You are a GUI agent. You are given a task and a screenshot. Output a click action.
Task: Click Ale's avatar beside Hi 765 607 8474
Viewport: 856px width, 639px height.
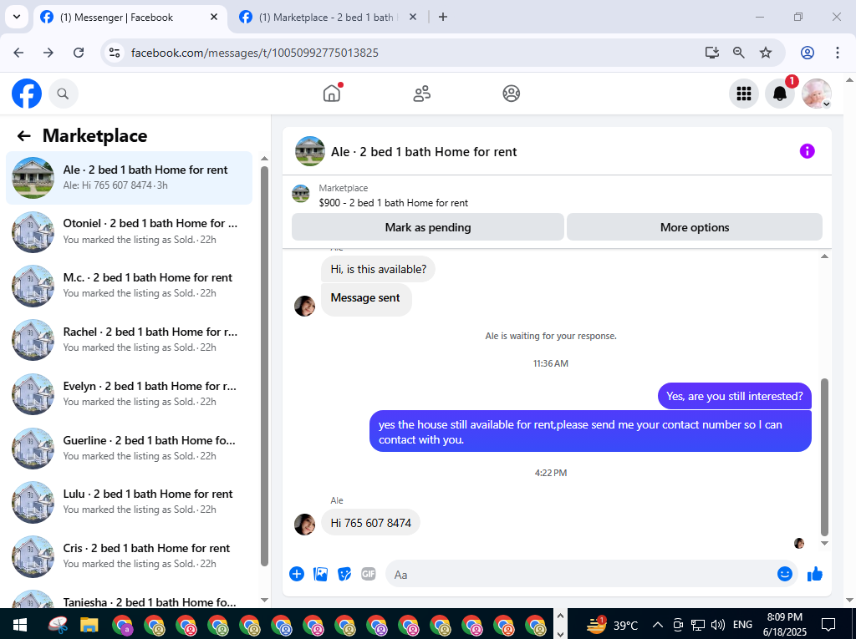coord(304,525)
